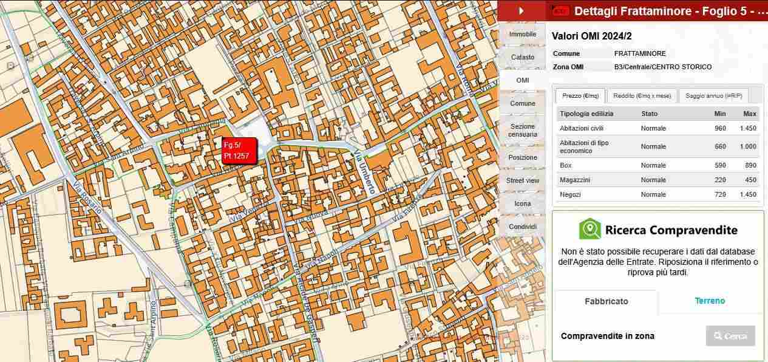This screenshot has height=362, width=768.
Task: Switch to the Terreno tab
Action: point(710,301)
